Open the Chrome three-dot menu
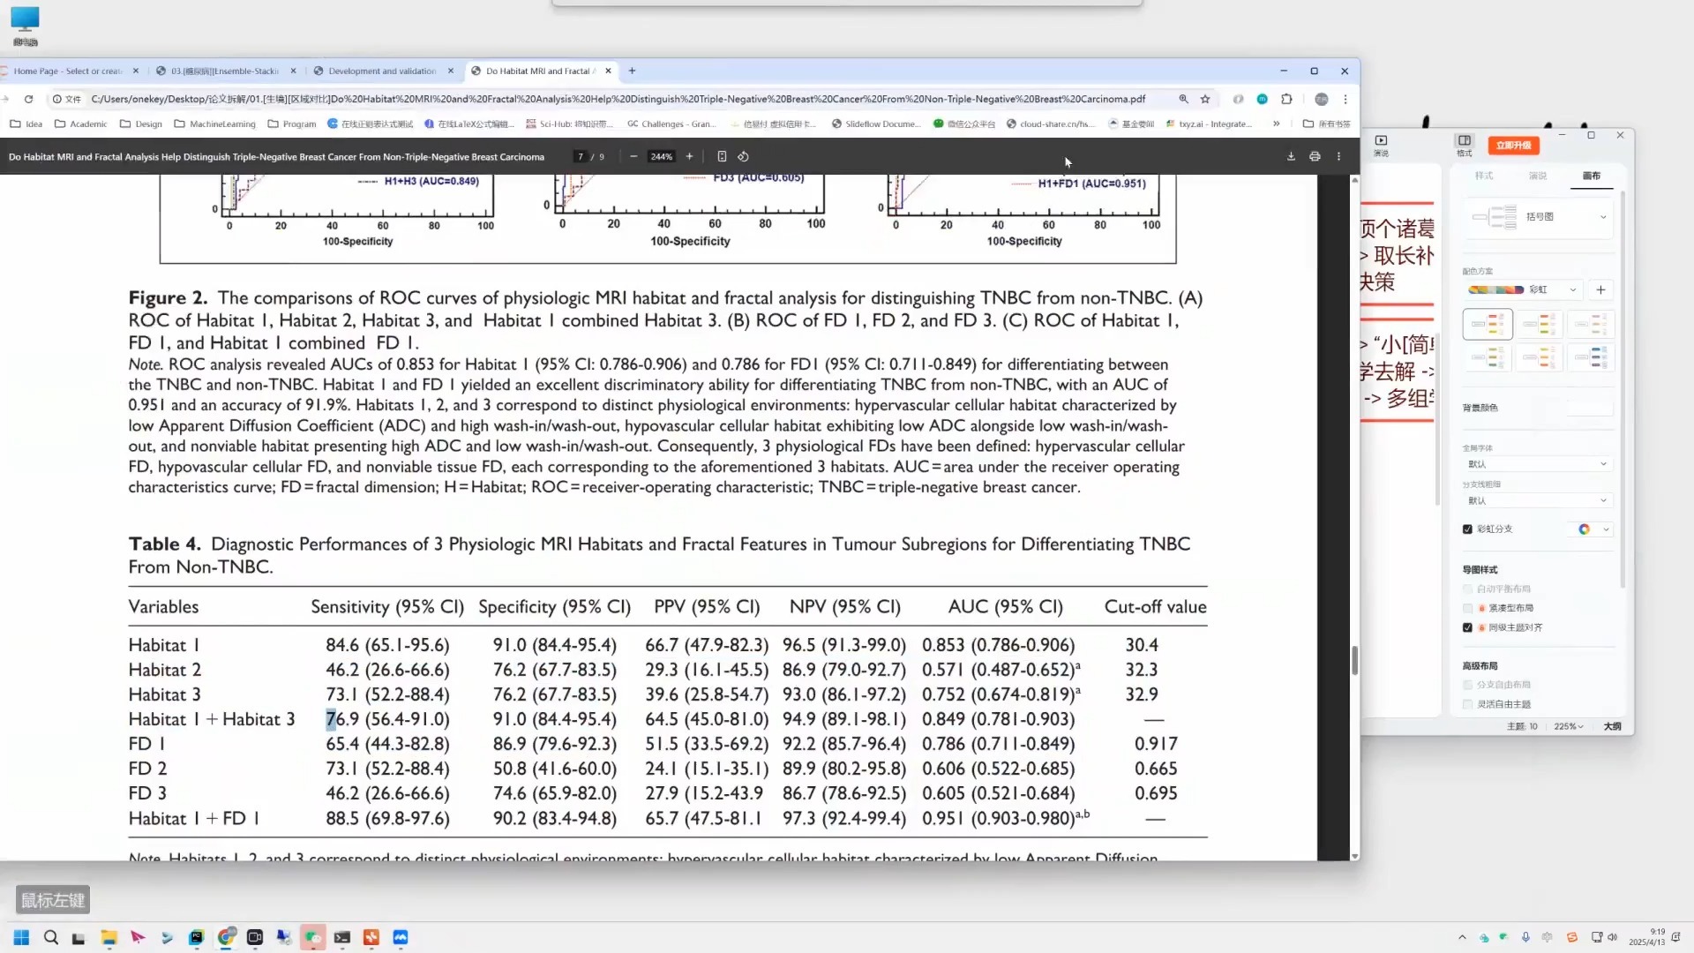 (1345, 99)
